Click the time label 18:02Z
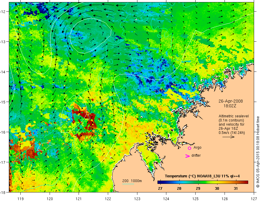This screenshot has width=260, height=201. pyautogui.click(x=230, y=106)
